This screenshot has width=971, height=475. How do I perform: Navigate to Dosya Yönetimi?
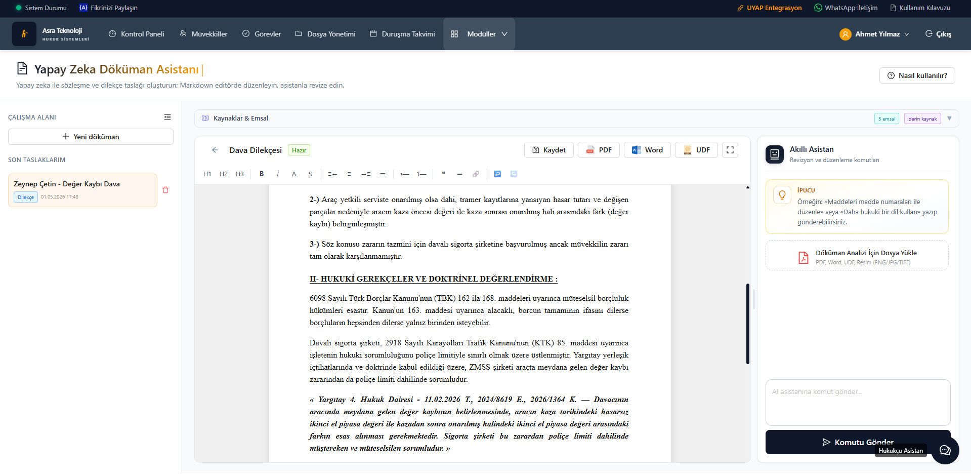coord(325,34)
